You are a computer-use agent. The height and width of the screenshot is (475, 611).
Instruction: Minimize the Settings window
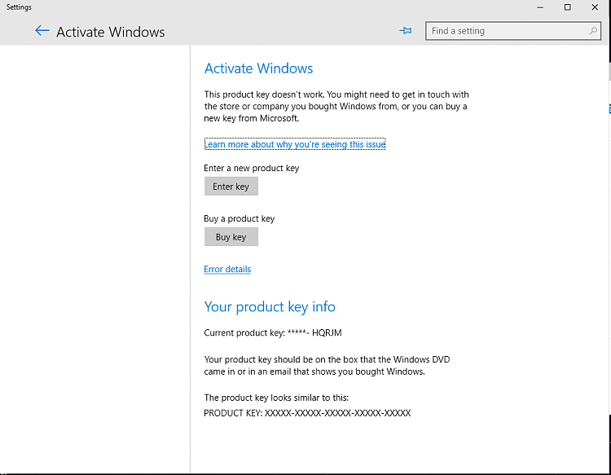(540, 7)
